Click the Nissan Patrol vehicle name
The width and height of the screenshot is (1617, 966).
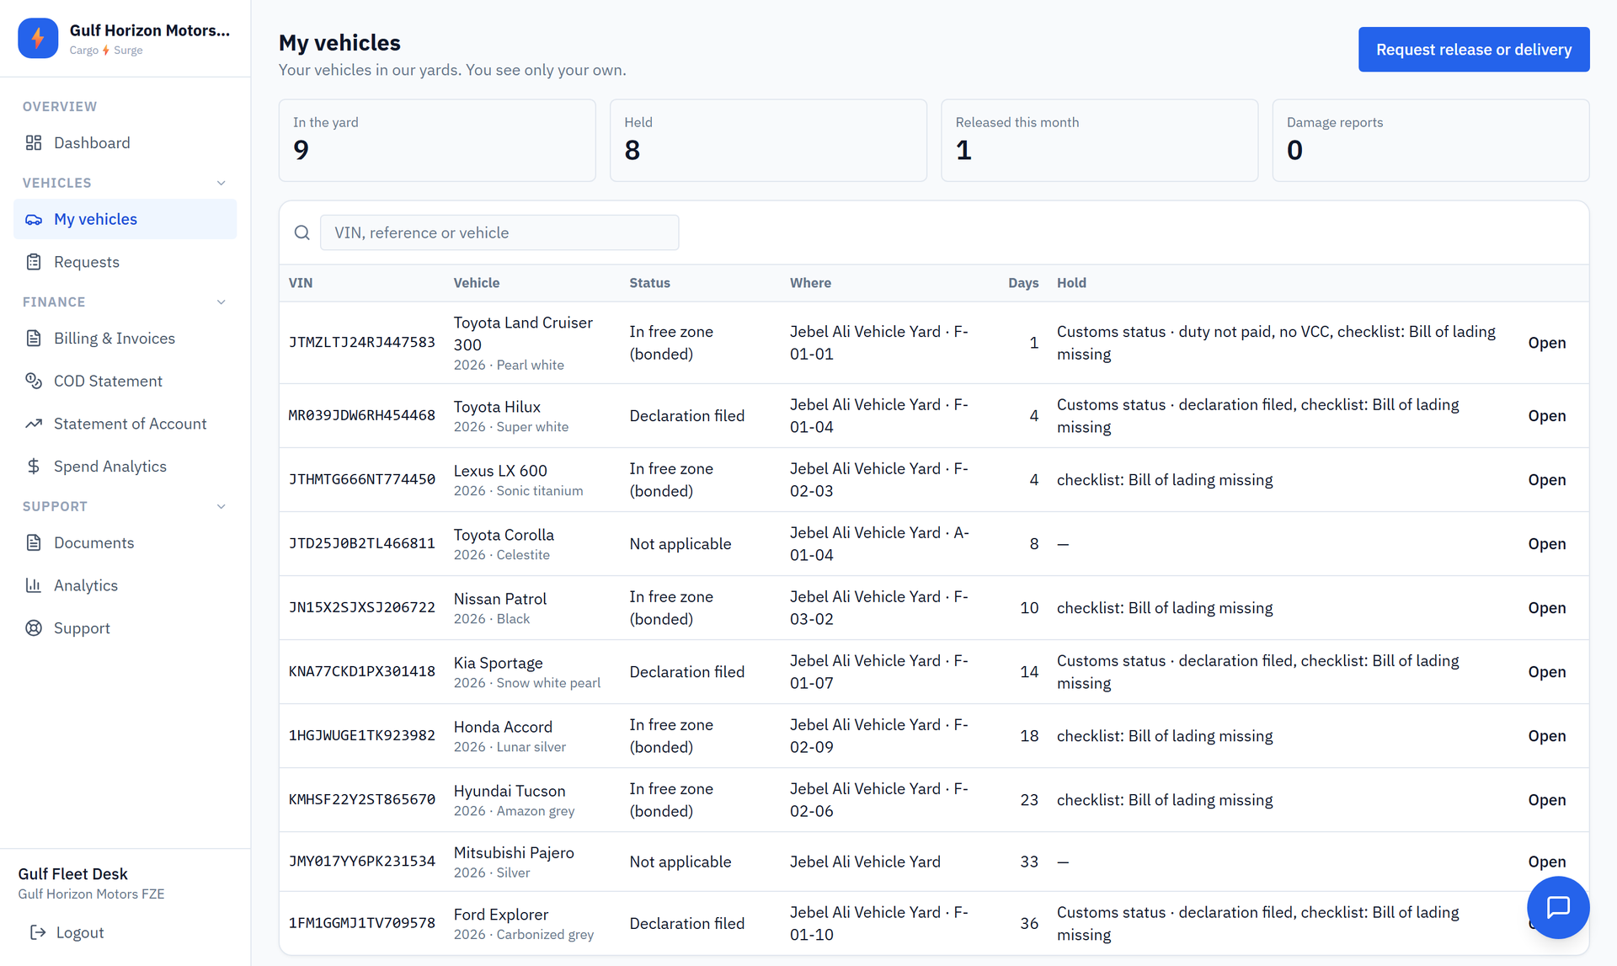pyautogui.click(x=500, y=599)
